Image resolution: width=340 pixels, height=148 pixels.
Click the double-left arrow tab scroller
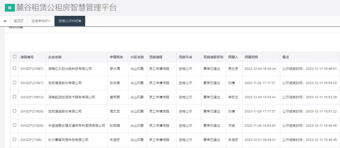(x=5, y=21)
